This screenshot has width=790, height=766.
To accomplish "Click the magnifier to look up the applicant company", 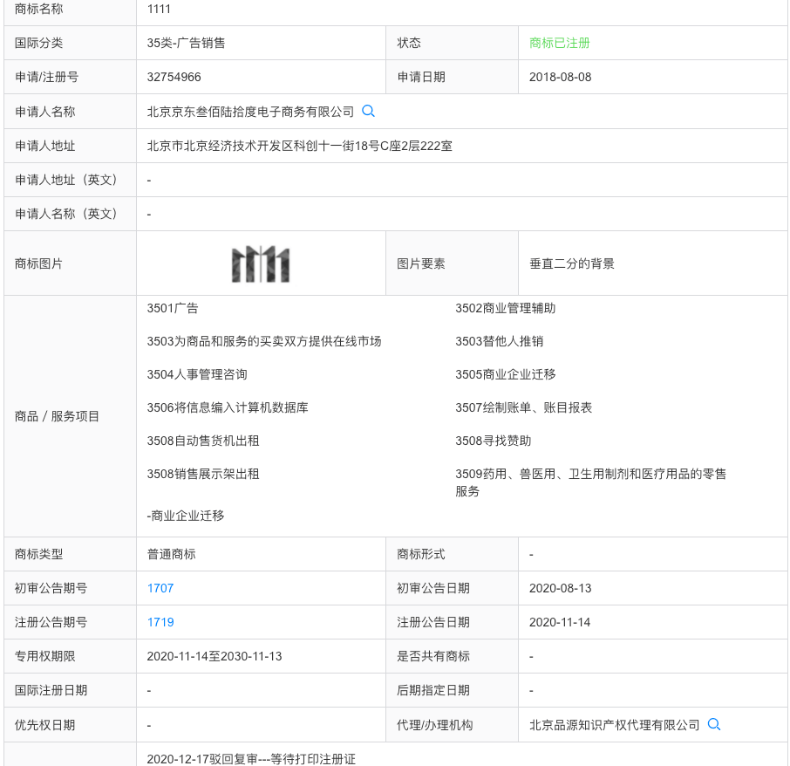I will click(x=367, y=111).
